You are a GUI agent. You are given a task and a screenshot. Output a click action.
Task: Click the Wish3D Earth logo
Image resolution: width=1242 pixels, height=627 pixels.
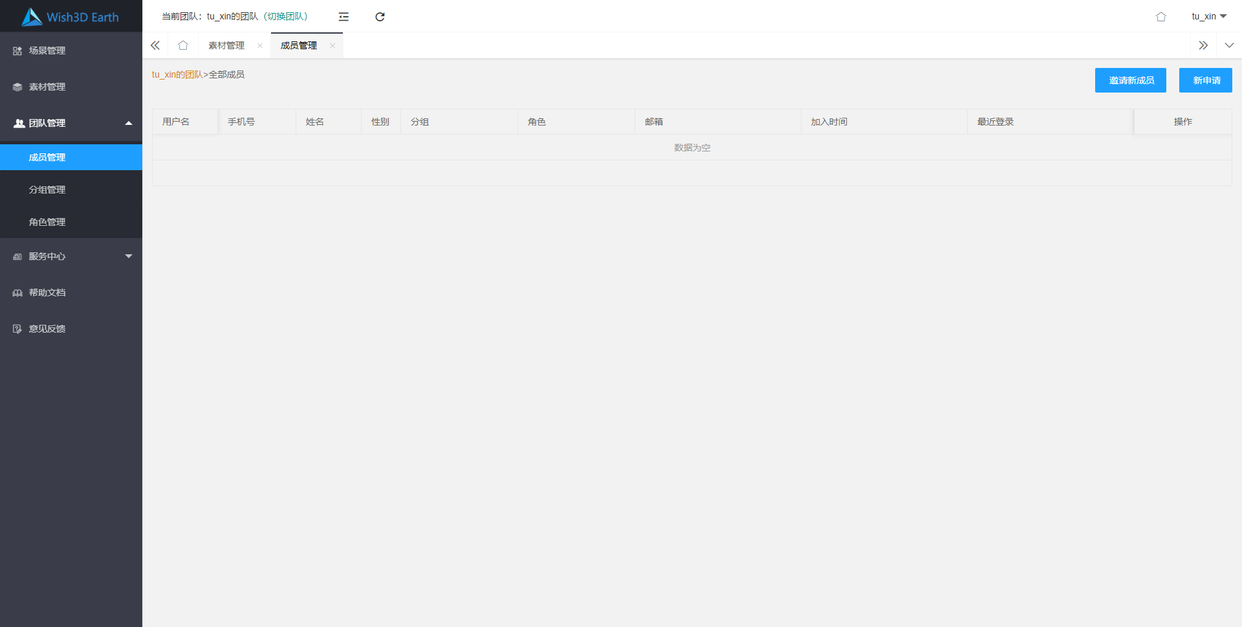[70, 17]
